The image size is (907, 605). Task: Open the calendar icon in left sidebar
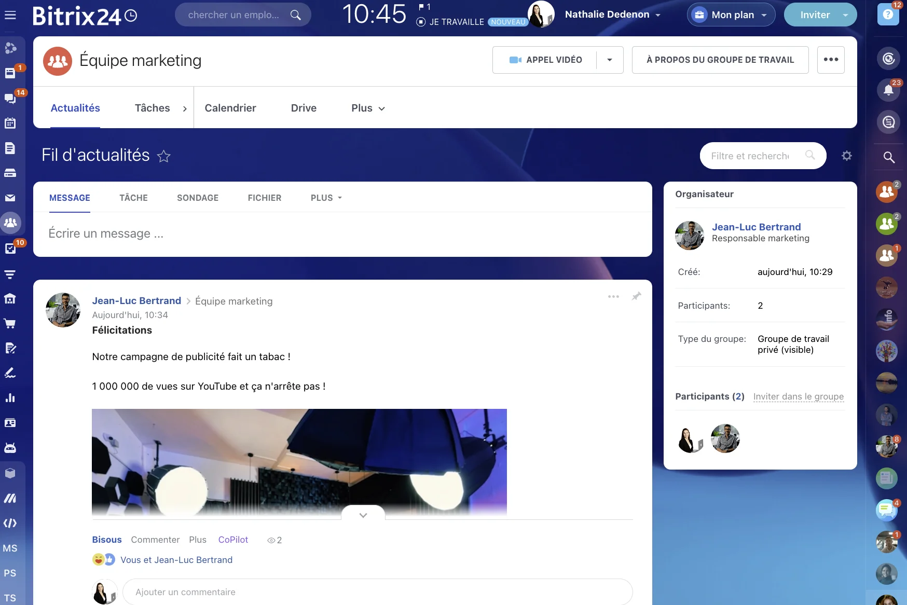(10, 123)
